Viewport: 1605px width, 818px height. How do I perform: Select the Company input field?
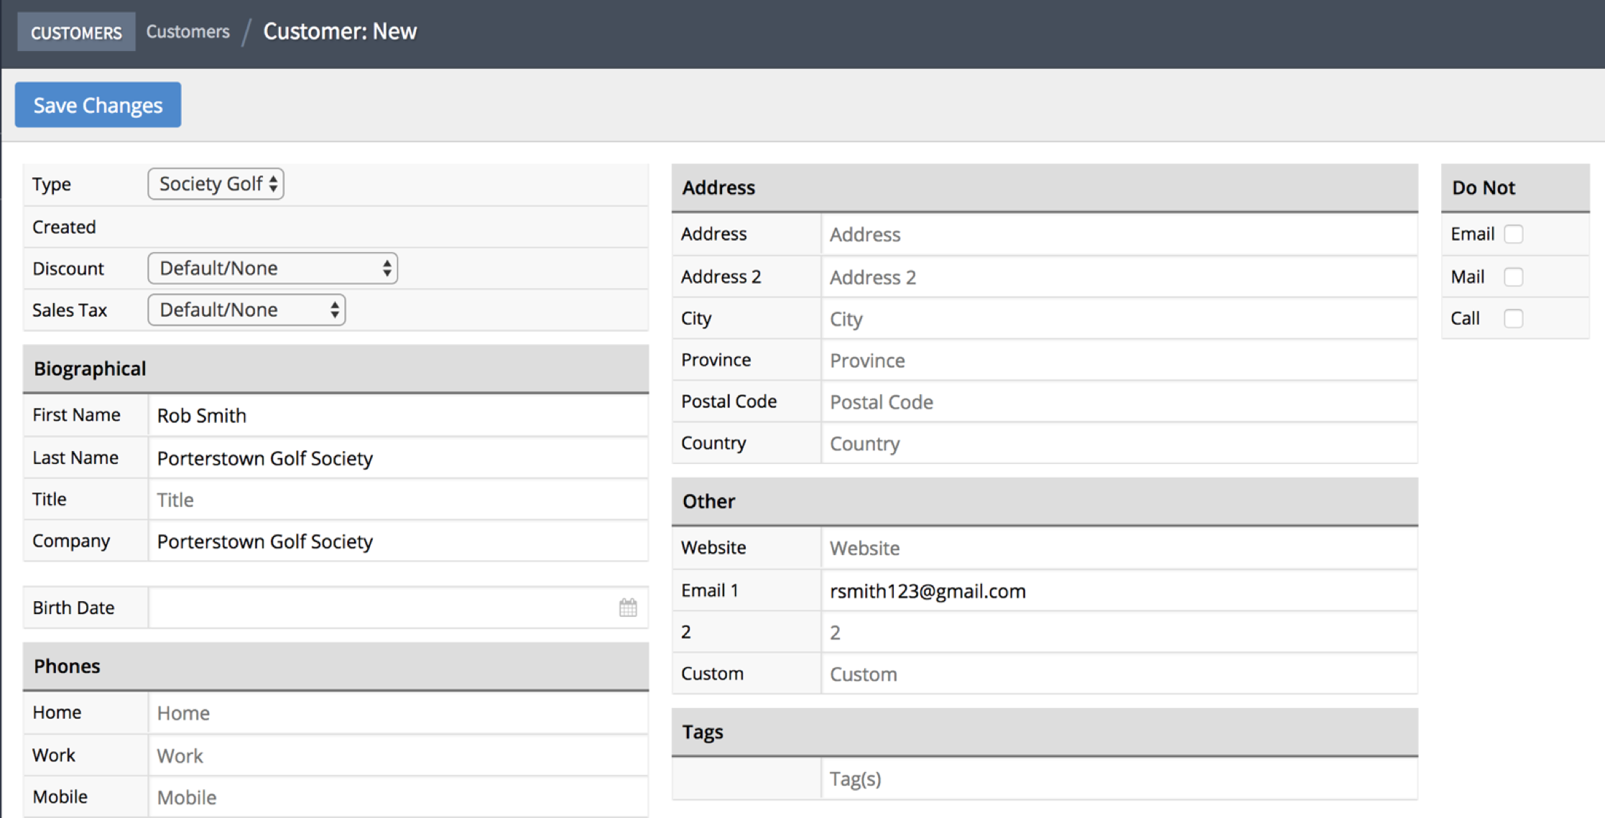click(x=398, y=542)
